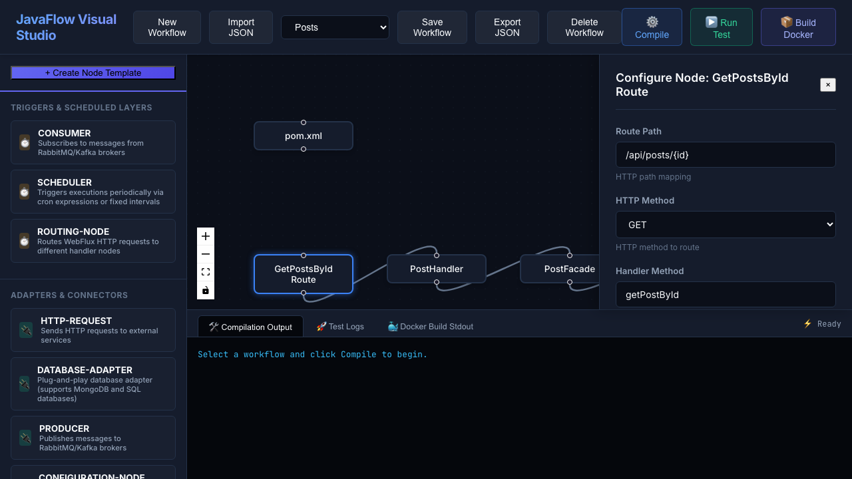Image resolution: width=852 pixels, height=479 pixels.
Task: Switch to the Compilation Output tab
Action: (250, 327)
